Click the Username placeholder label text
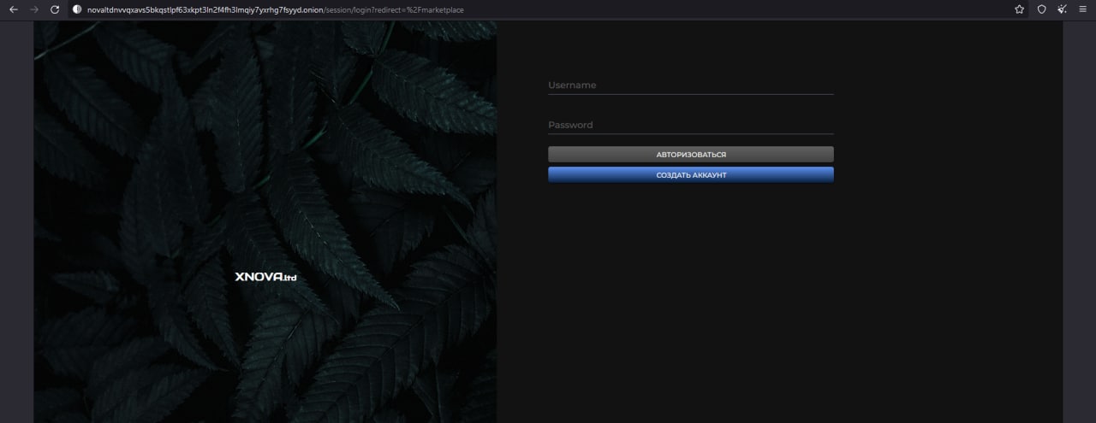This screenshot has height=423, width=1096. (x=572, y=85)
